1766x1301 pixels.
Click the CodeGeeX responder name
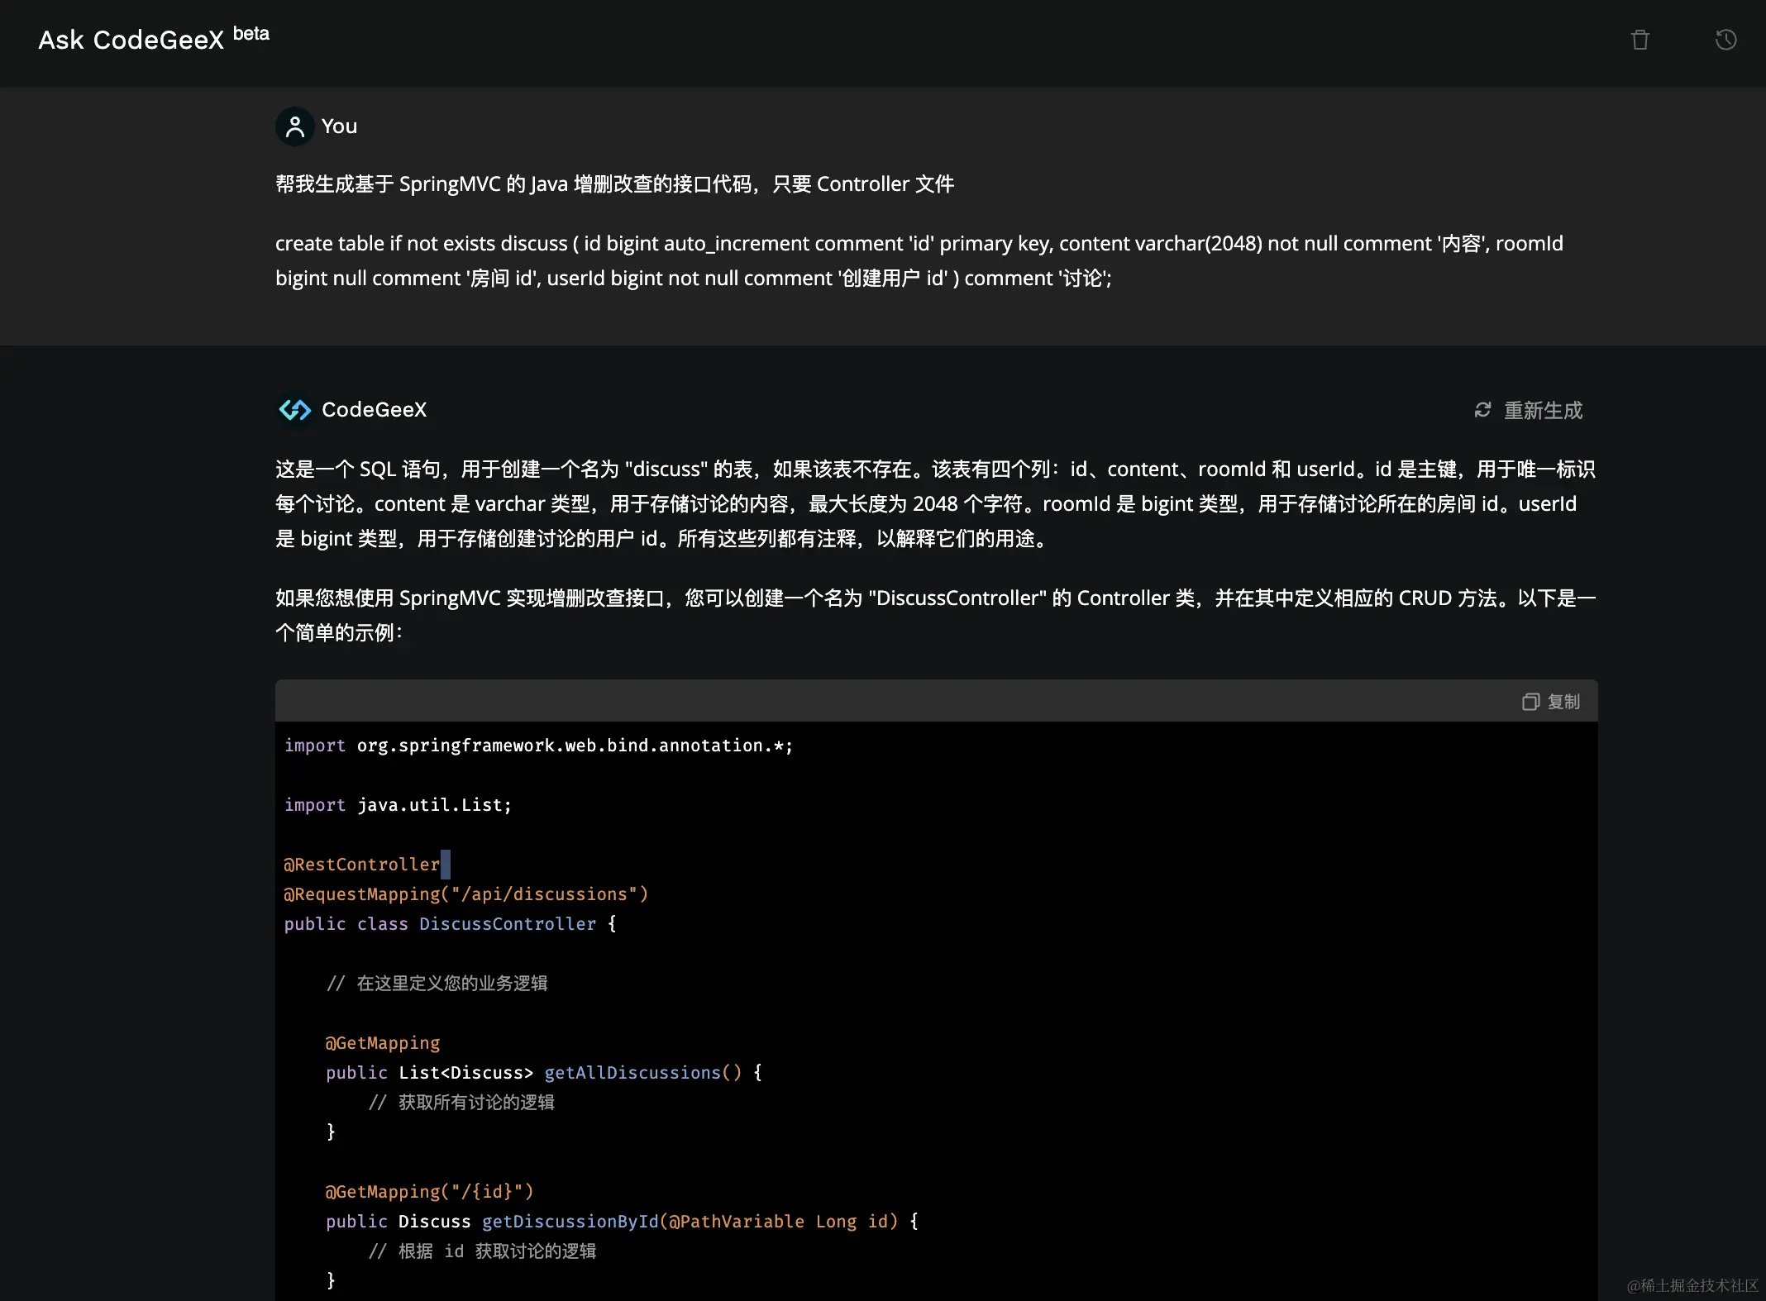[375, 409]
